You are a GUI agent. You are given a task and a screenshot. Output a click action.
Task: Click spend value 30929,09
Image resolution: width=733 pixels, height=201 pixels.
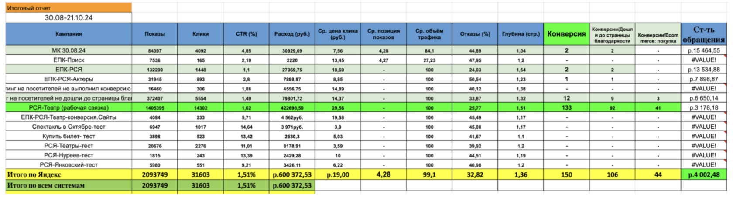(292, 51)
